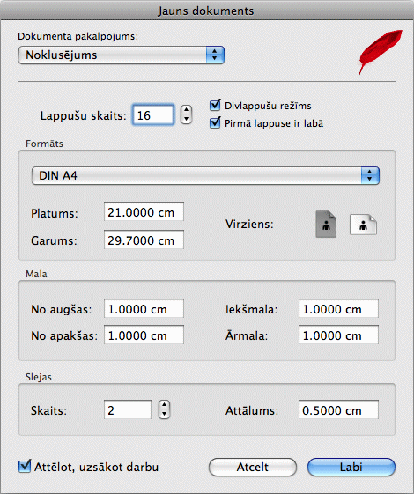Decrease Slejas Skaits with down arrow

[x=164, y=414]
